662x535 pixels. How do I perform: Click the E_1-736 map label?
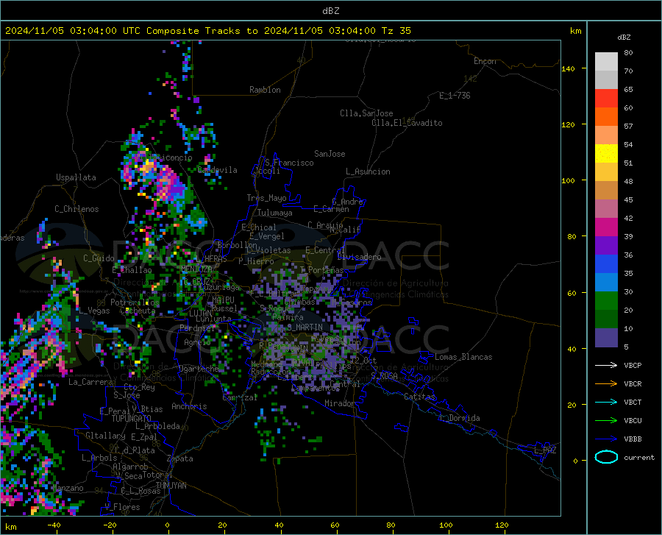point(455,96)
